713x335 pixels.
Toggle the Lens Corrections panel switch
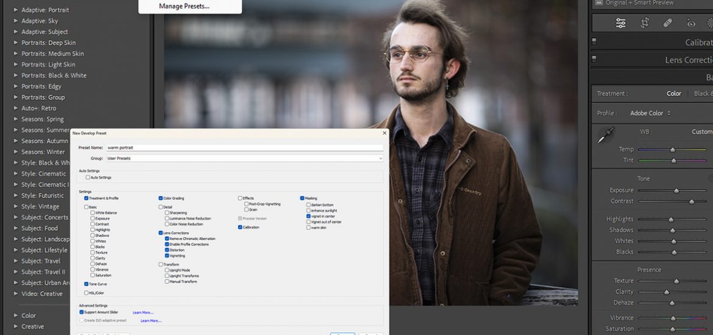(594, 60)
